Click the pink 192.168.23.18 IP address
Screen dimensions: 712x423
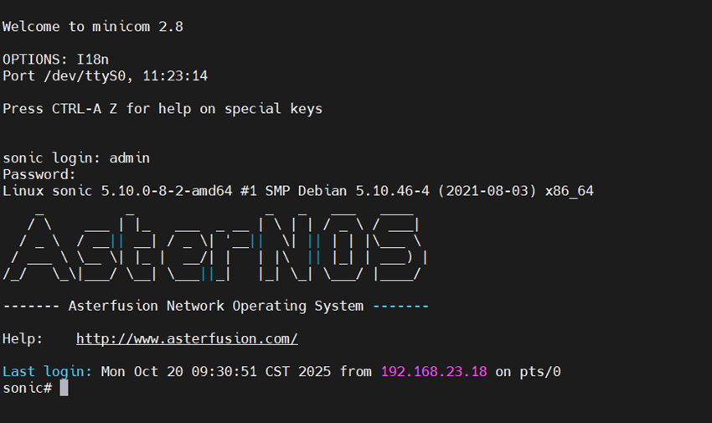pyautogui.click(x=434, y=372)
